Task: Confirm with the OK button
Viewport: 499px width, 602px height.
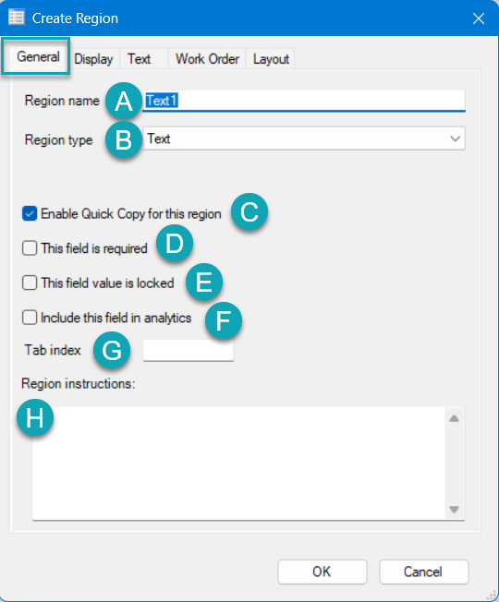Action: pyautogui.click(x=323, y=572)
